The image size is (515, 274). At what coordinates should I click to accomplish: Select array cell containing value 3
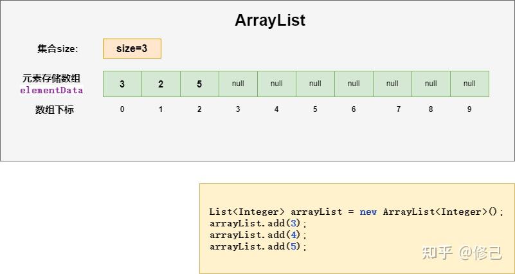[122, 84]
